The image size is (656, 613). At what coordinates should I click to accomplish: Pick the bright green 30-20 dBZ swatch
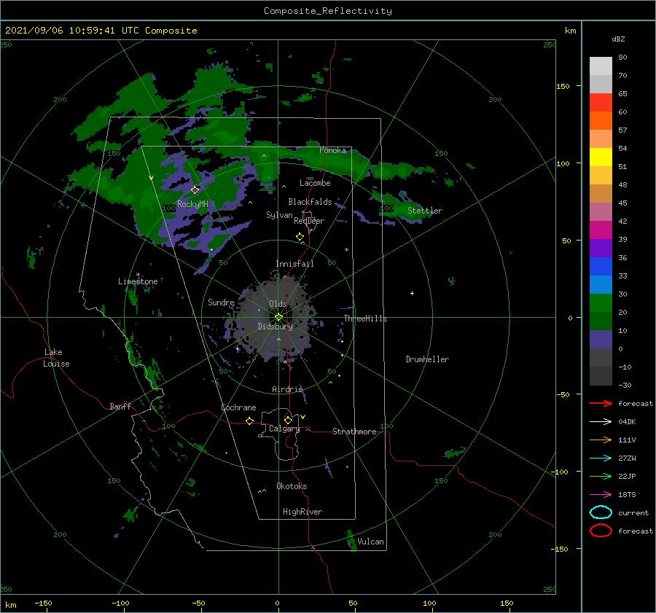point(601,303)
